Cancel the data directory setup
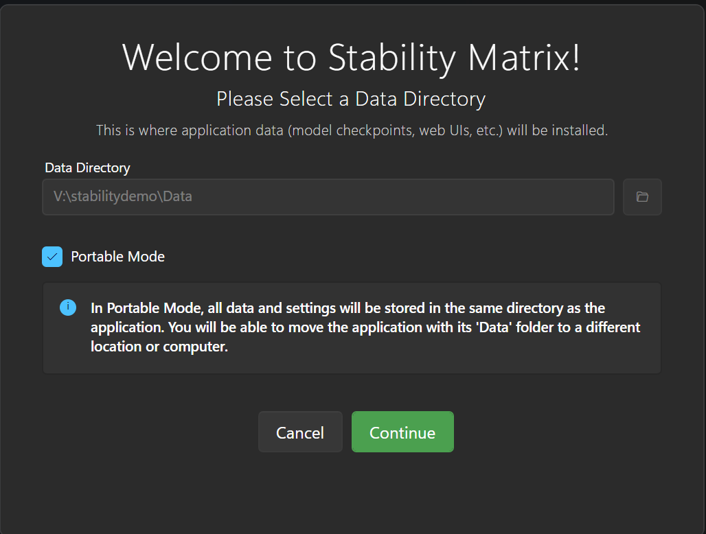The image size is (706, 534). [300, 432]
